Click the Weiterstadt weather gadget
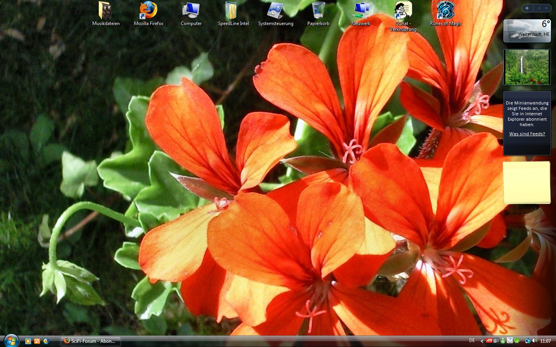The image size is (556, 347). click(527, 31)
